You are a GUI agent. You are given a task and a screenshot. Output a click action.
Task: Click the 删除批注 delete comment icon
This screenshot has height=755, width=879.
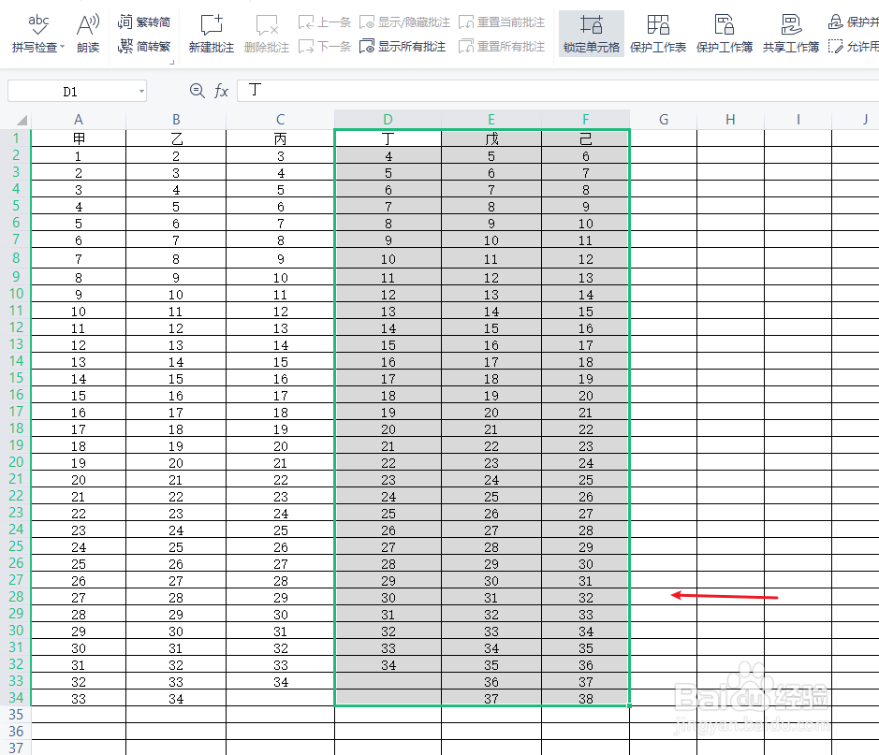[x=267, y=34]
